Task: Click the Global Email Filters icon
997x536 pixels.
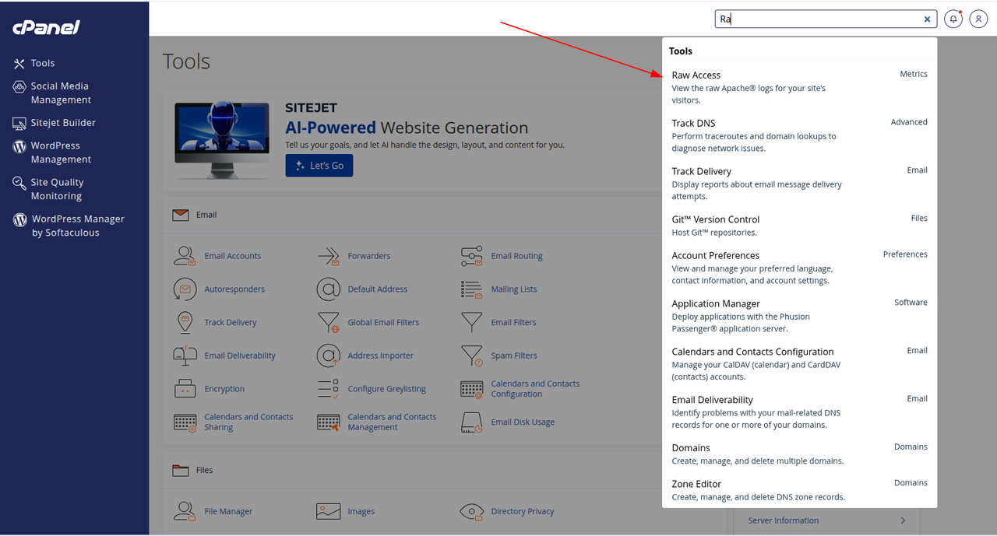Action: 329,322
